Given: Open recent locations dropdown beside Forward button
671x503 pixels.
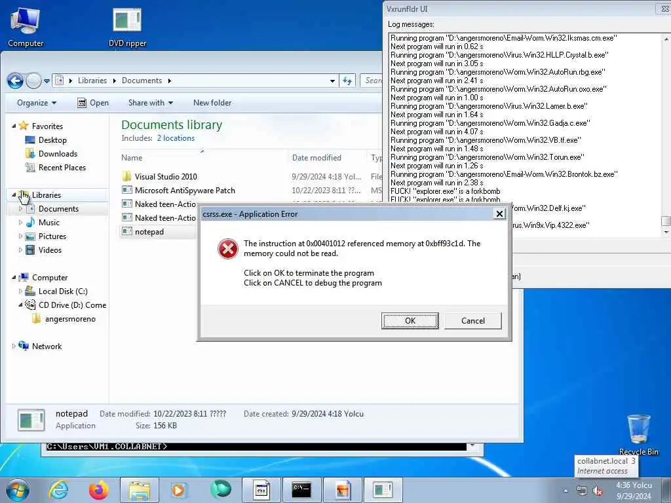Looking at the screenshot, I should tap(47, 81).
